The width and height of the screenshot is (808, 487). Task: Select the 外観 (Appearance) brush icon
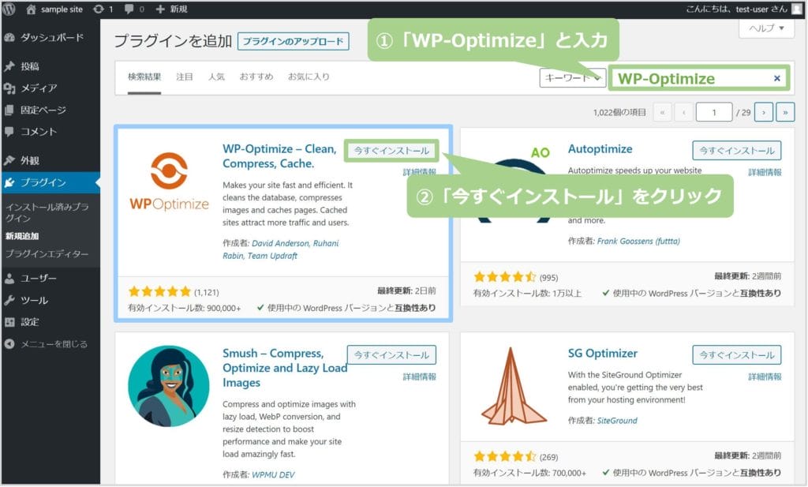pos(11,161)
